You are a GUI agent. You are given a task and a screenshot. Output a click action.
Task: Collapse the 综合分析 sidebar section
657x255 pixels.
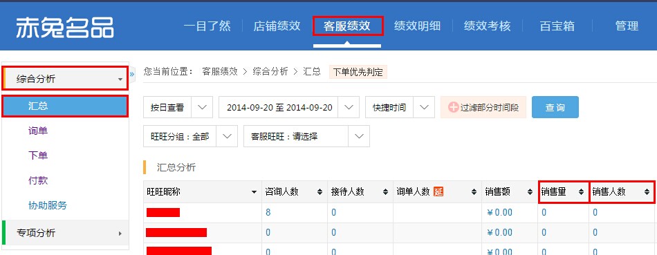click(66, 79)
